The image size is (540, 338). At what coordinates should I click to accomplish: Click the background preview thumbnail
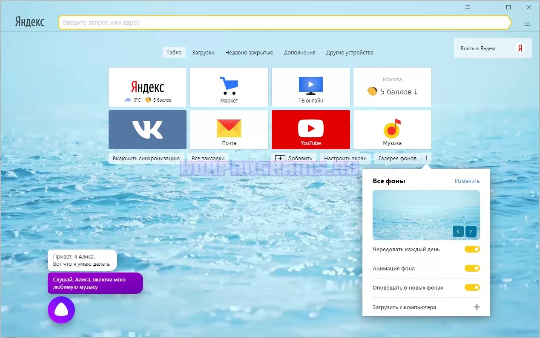426,215
